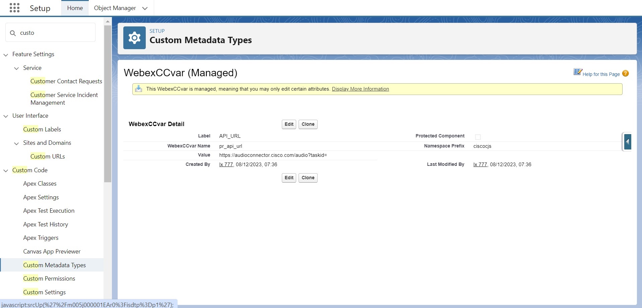The width and height of the screenshot is (642, 308).
Task: Click the Feature Settings label
Action: (33, 54)
